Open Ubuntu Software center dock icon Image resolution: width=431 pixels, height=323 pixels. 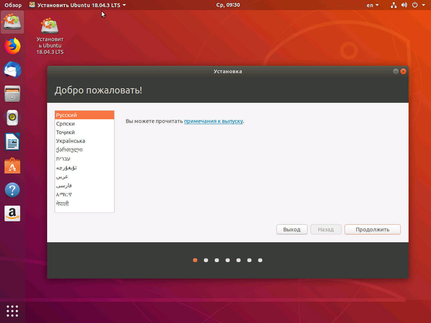[12, 166]
